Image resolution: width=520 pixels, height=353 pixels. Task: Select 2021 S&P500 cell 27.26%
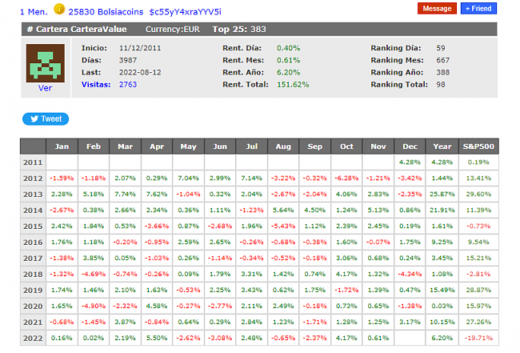(478, 322)
